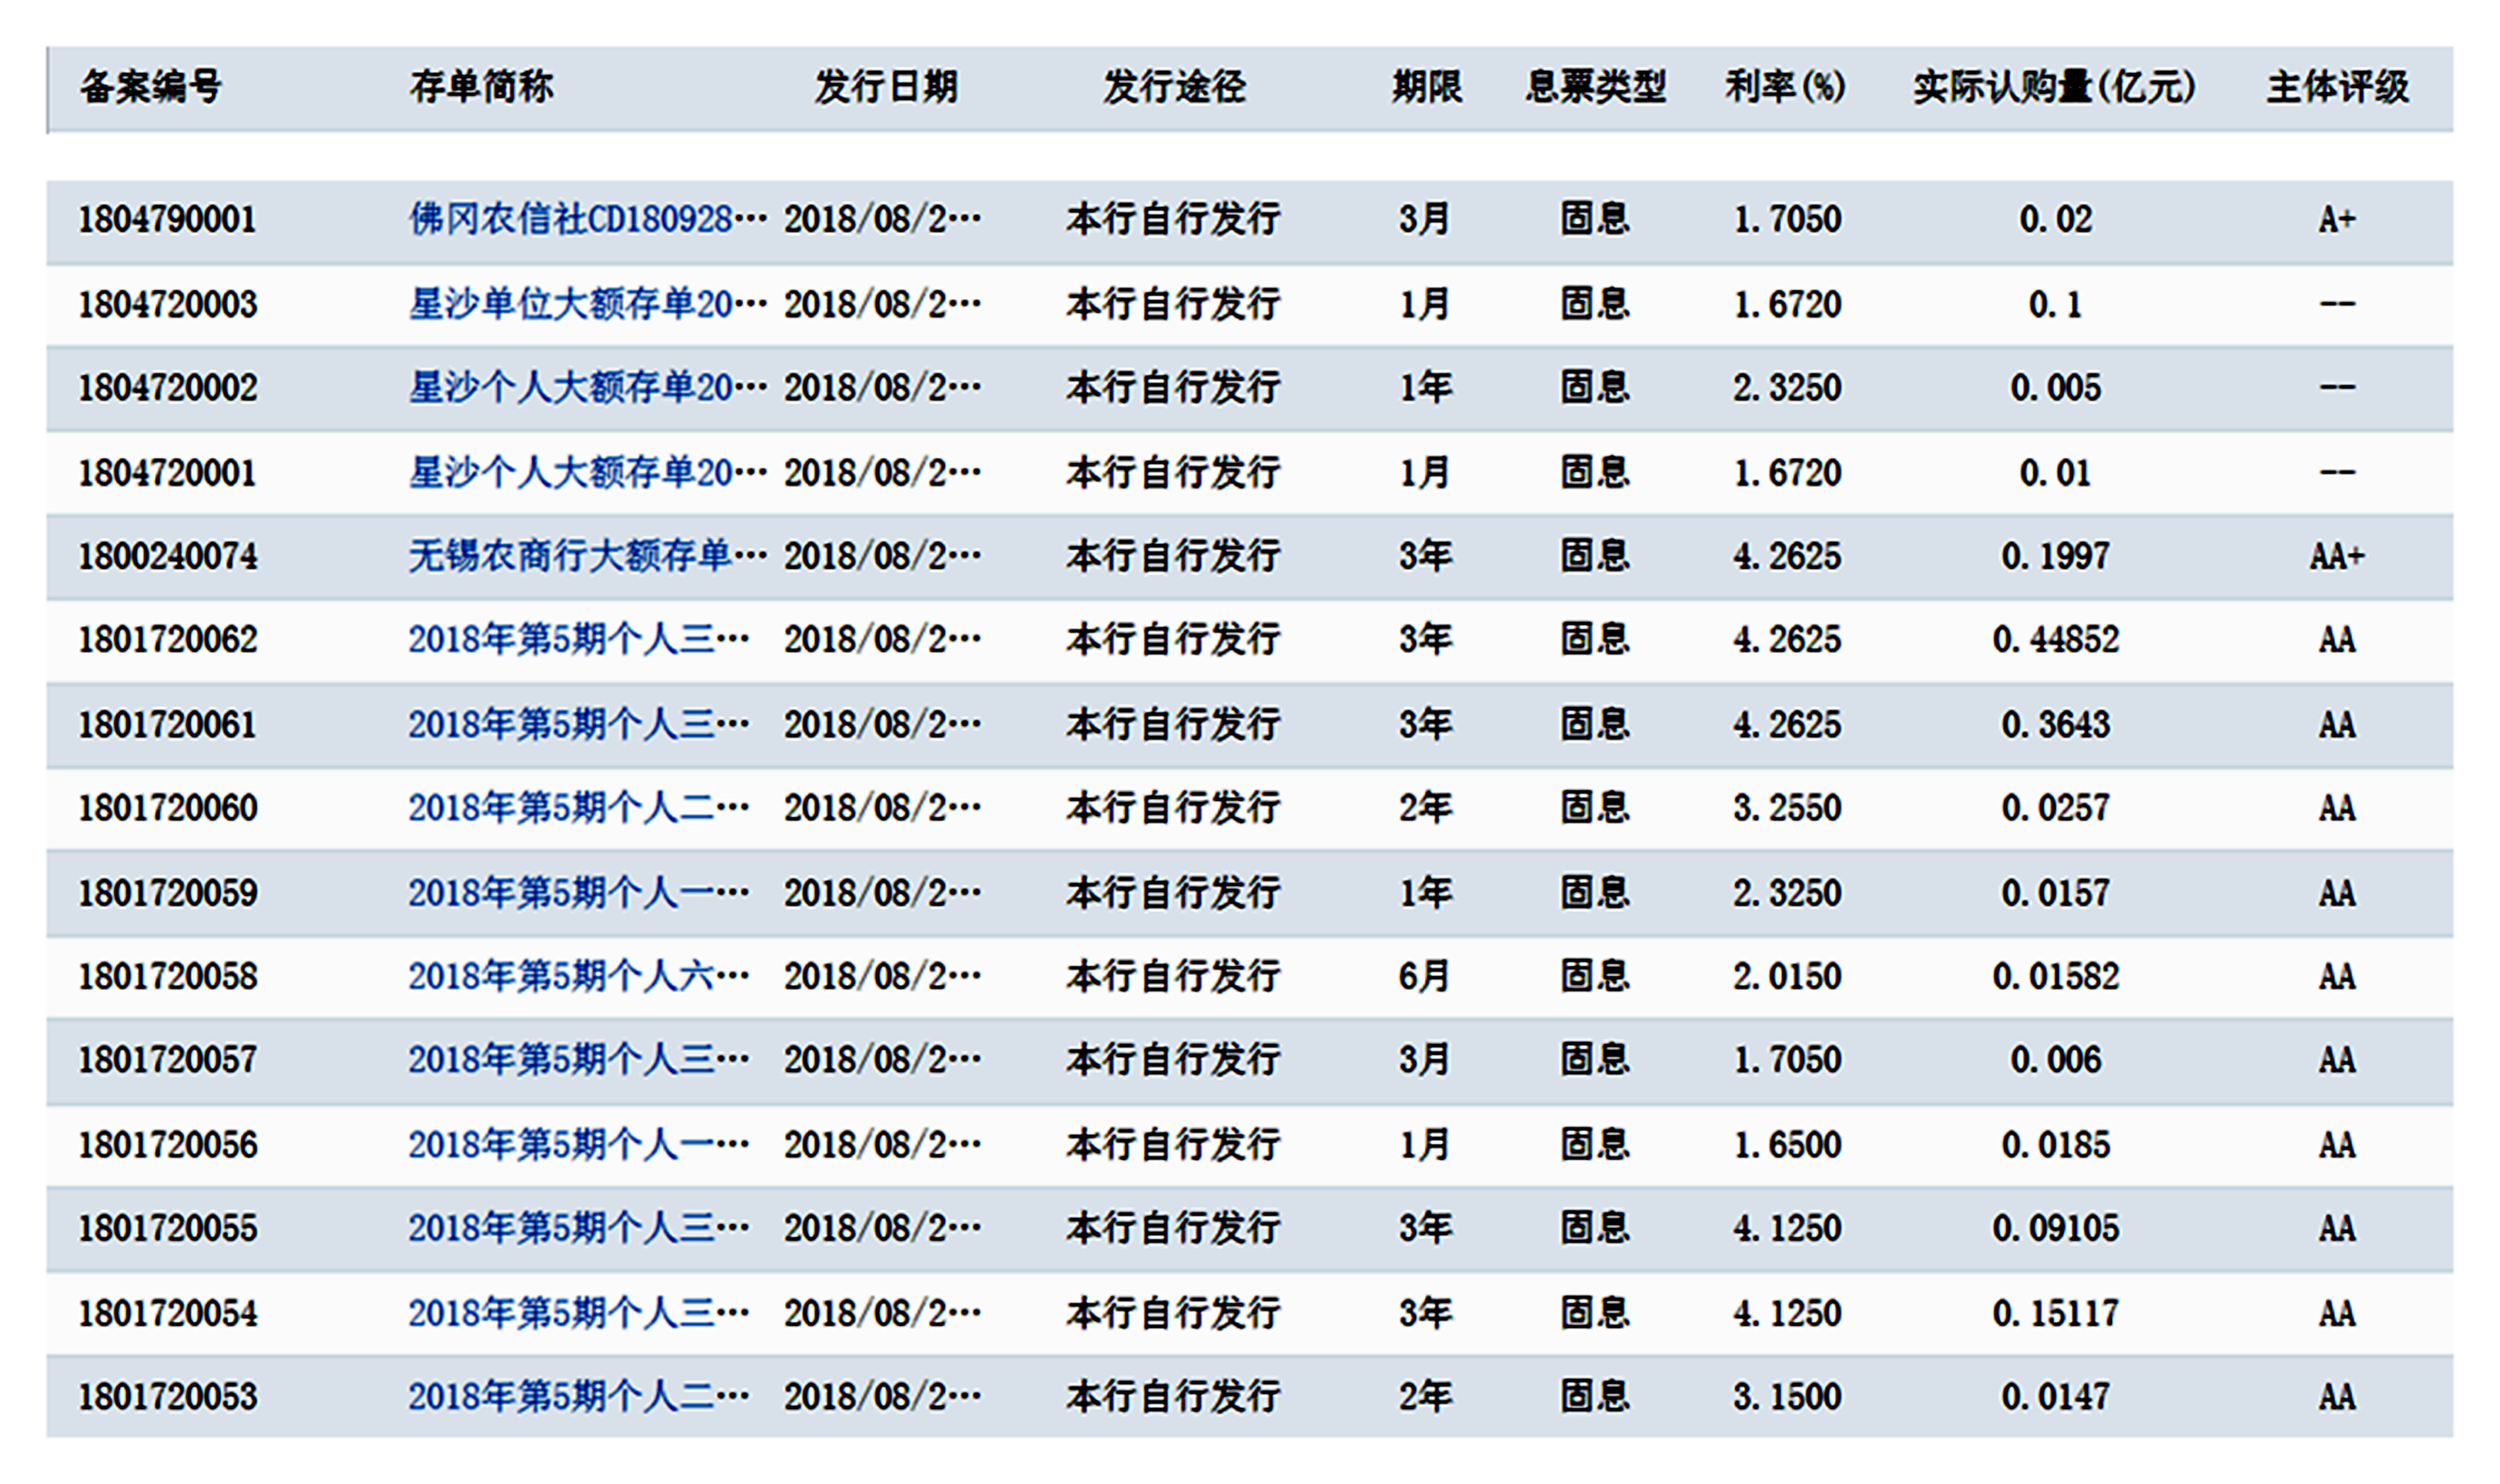Open deposit link in row 1801720053
This screenshot has width=2500, height=1484.
pyautogui.click(x=578, y=1397)
